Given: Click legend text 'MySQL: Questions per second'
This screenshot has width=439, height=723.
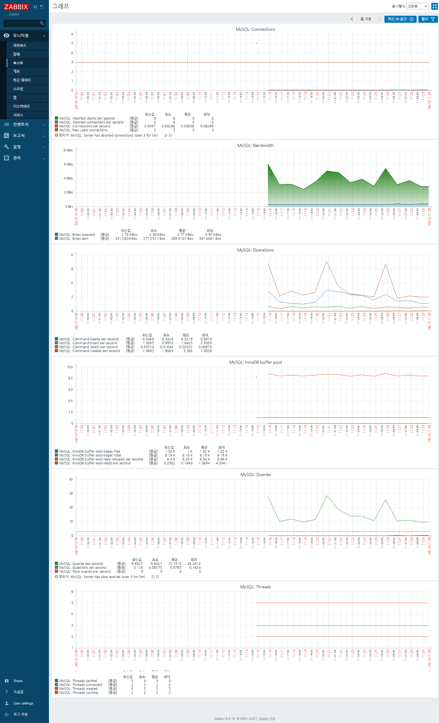Looking at the screenshot, I should click(82, 568).
